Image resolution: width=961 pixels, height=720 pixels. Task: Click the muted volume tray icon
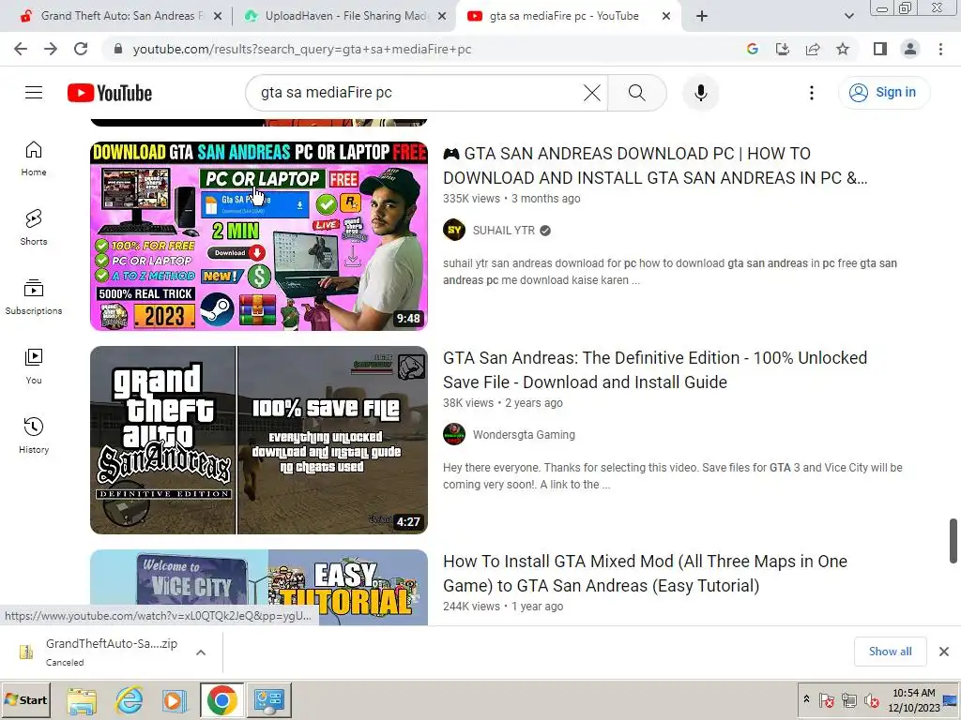(x=871, y=699)
